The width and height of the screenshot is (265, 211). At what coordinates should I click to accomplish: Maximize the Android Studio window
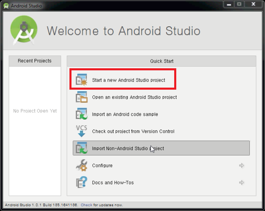(x=239, y=4)
